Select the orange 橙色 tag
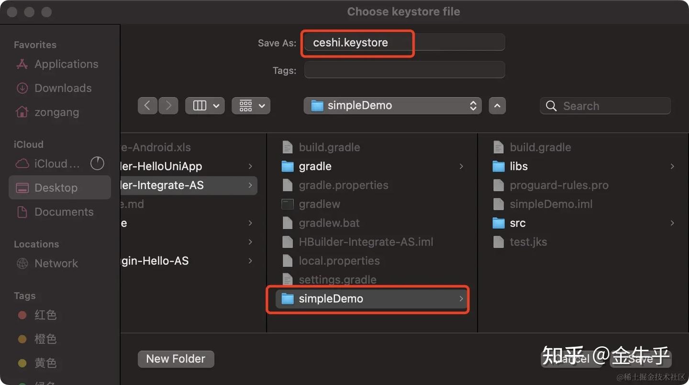Viewport: 689px width, 385px height. [x=45, y=339]
